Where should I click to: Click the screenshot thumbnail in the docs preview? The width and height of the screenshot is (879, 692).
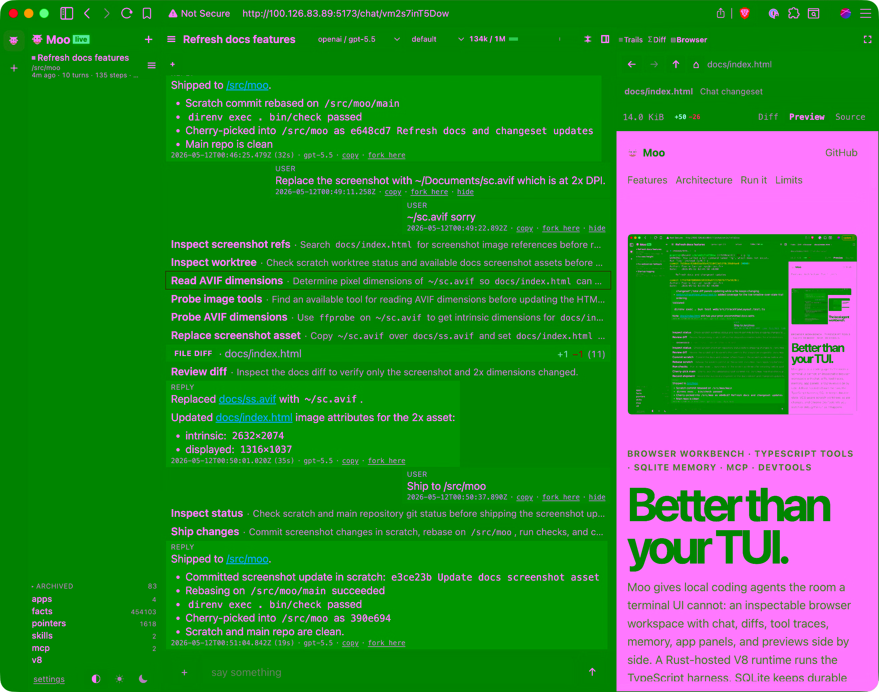tap(742, 324)
